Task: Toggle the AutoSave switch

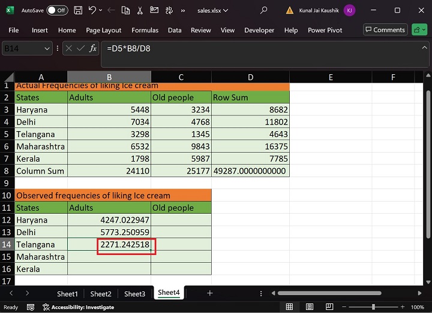Action: click(57, 10)
